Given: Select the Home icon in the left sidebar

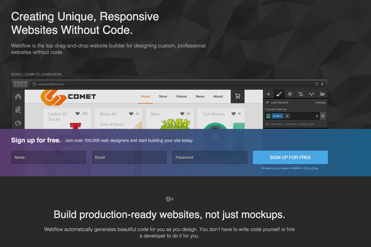Looking at the screenshot, I should (x=18, y=96).
